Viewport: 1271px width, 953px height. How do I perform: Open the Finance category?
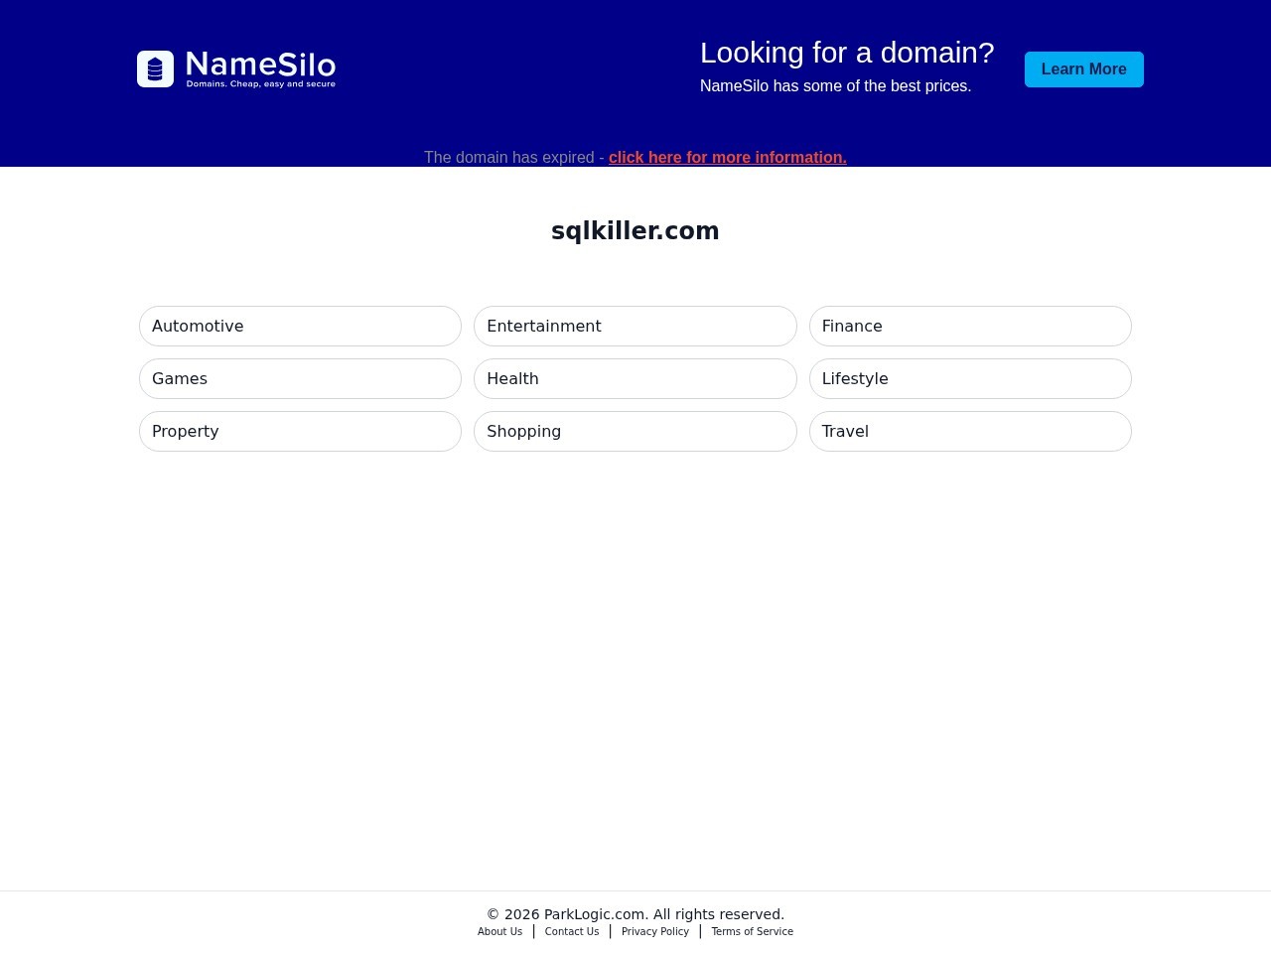coord(970,326)
